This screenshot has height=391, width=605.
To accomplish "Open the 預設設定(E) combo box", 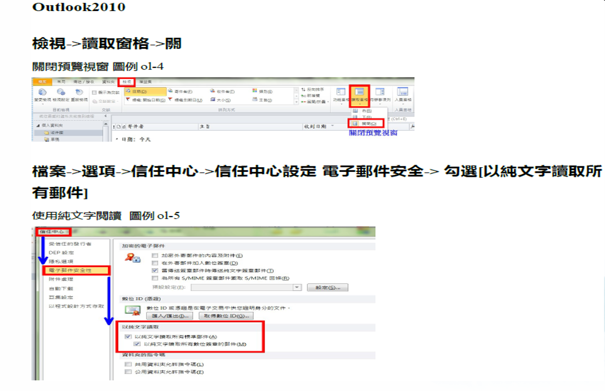I will [x=247, y=287].
